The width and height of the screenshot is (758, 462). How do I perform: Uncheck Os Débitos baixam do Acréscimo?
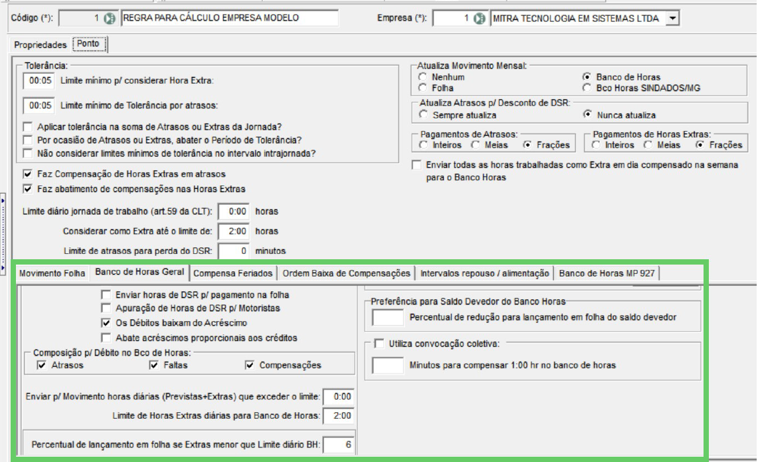(x=106, y=322)
